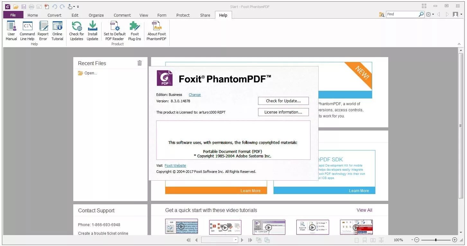
Task: Clear recent files with trash icon
Action: pos(139,63)
